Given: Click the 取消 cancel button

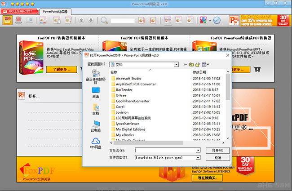Looking at the screenshot, I should (x=218, y=158).
